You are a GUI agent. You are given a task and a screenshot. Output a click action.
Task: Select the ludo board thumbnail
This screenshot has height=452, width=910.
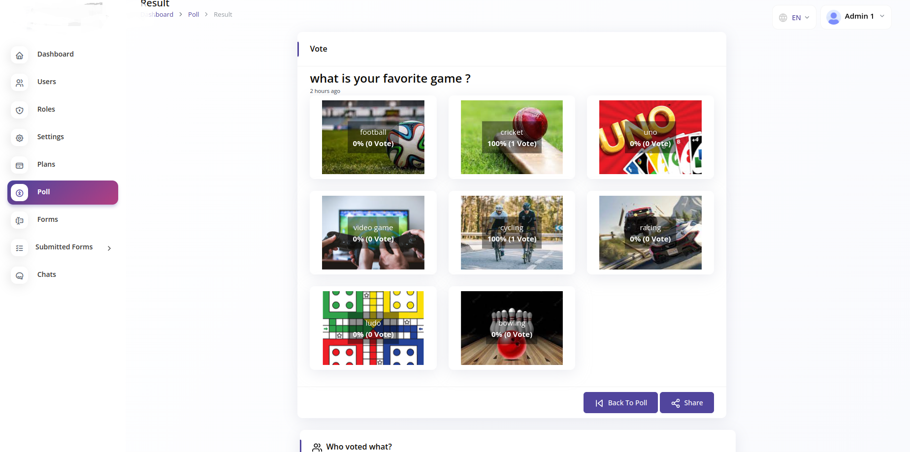tap(373, 328)
